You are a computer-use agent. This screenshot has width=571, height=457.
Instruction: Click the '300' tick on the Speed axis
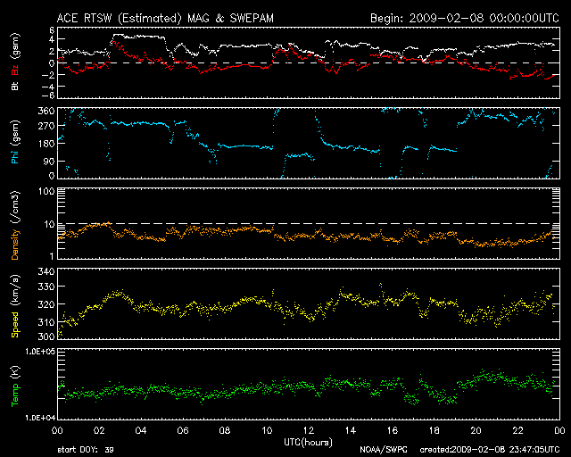click(46, 336)
